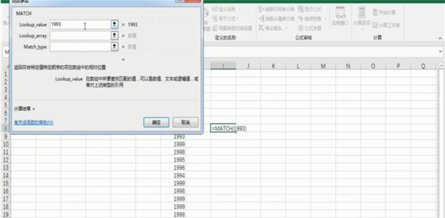Click the 定义名称 ribbon icon
445x218 pixels.
click(215, 10)
